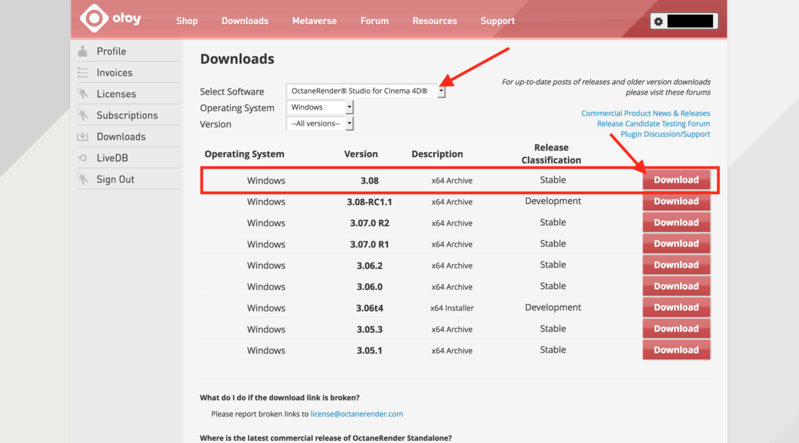Open the Resources menu
This screenshot has height=443, width=799.
435,21
